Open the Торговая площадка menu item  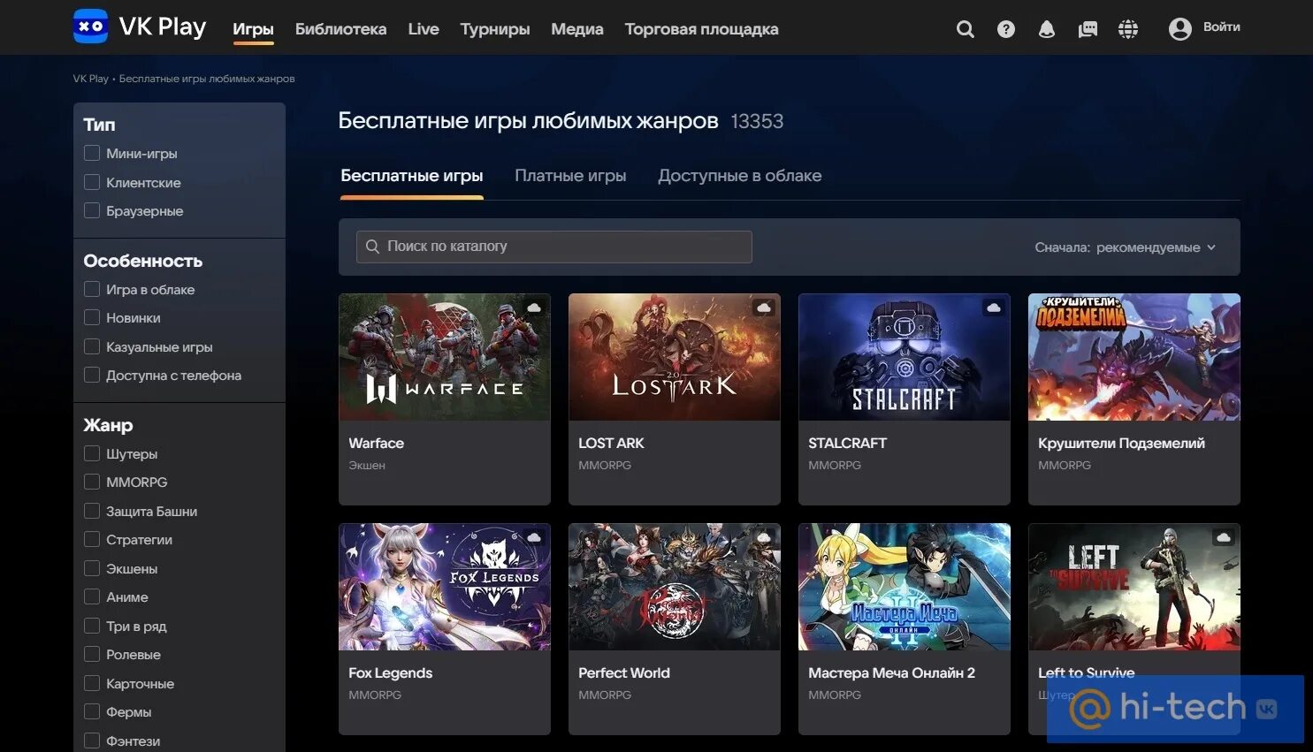pyautogui.click(x=702, y=29)
